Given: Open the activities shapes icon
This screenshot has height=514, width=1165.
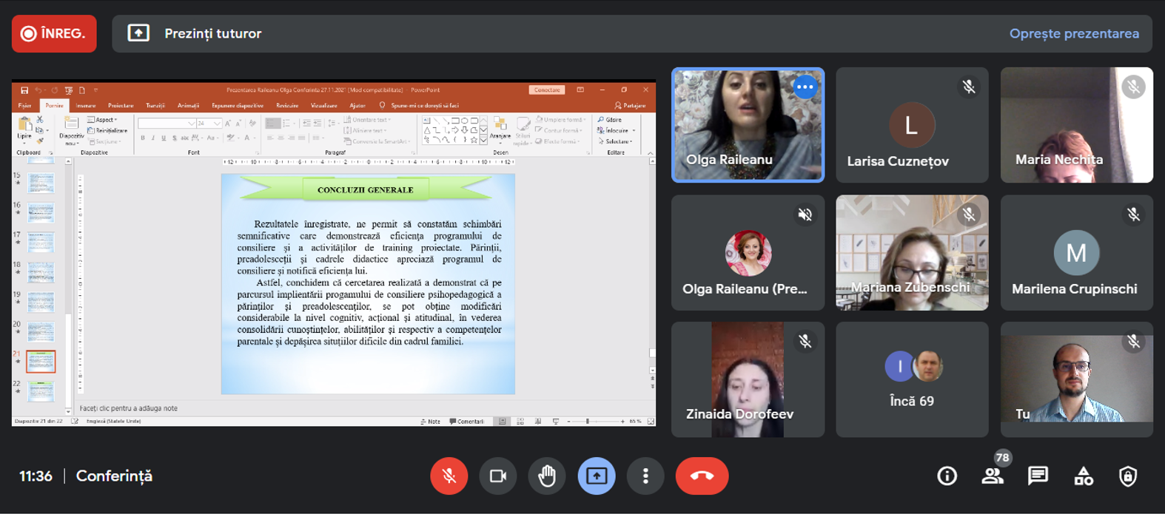Looking at the screenshot, I should (1084, 476).
